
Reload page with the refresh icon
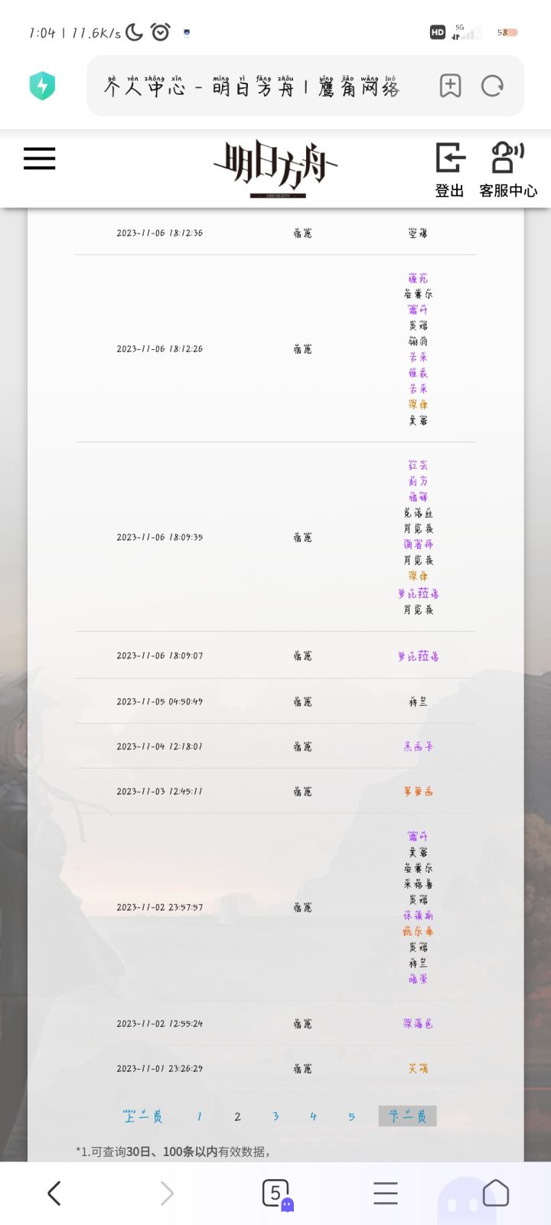[x=492, y=86]
